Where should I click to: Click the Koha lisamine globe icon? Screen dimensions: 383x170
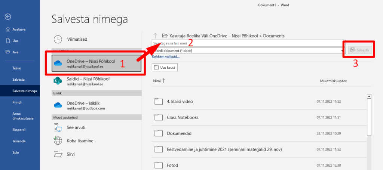[x=58, y=141]
